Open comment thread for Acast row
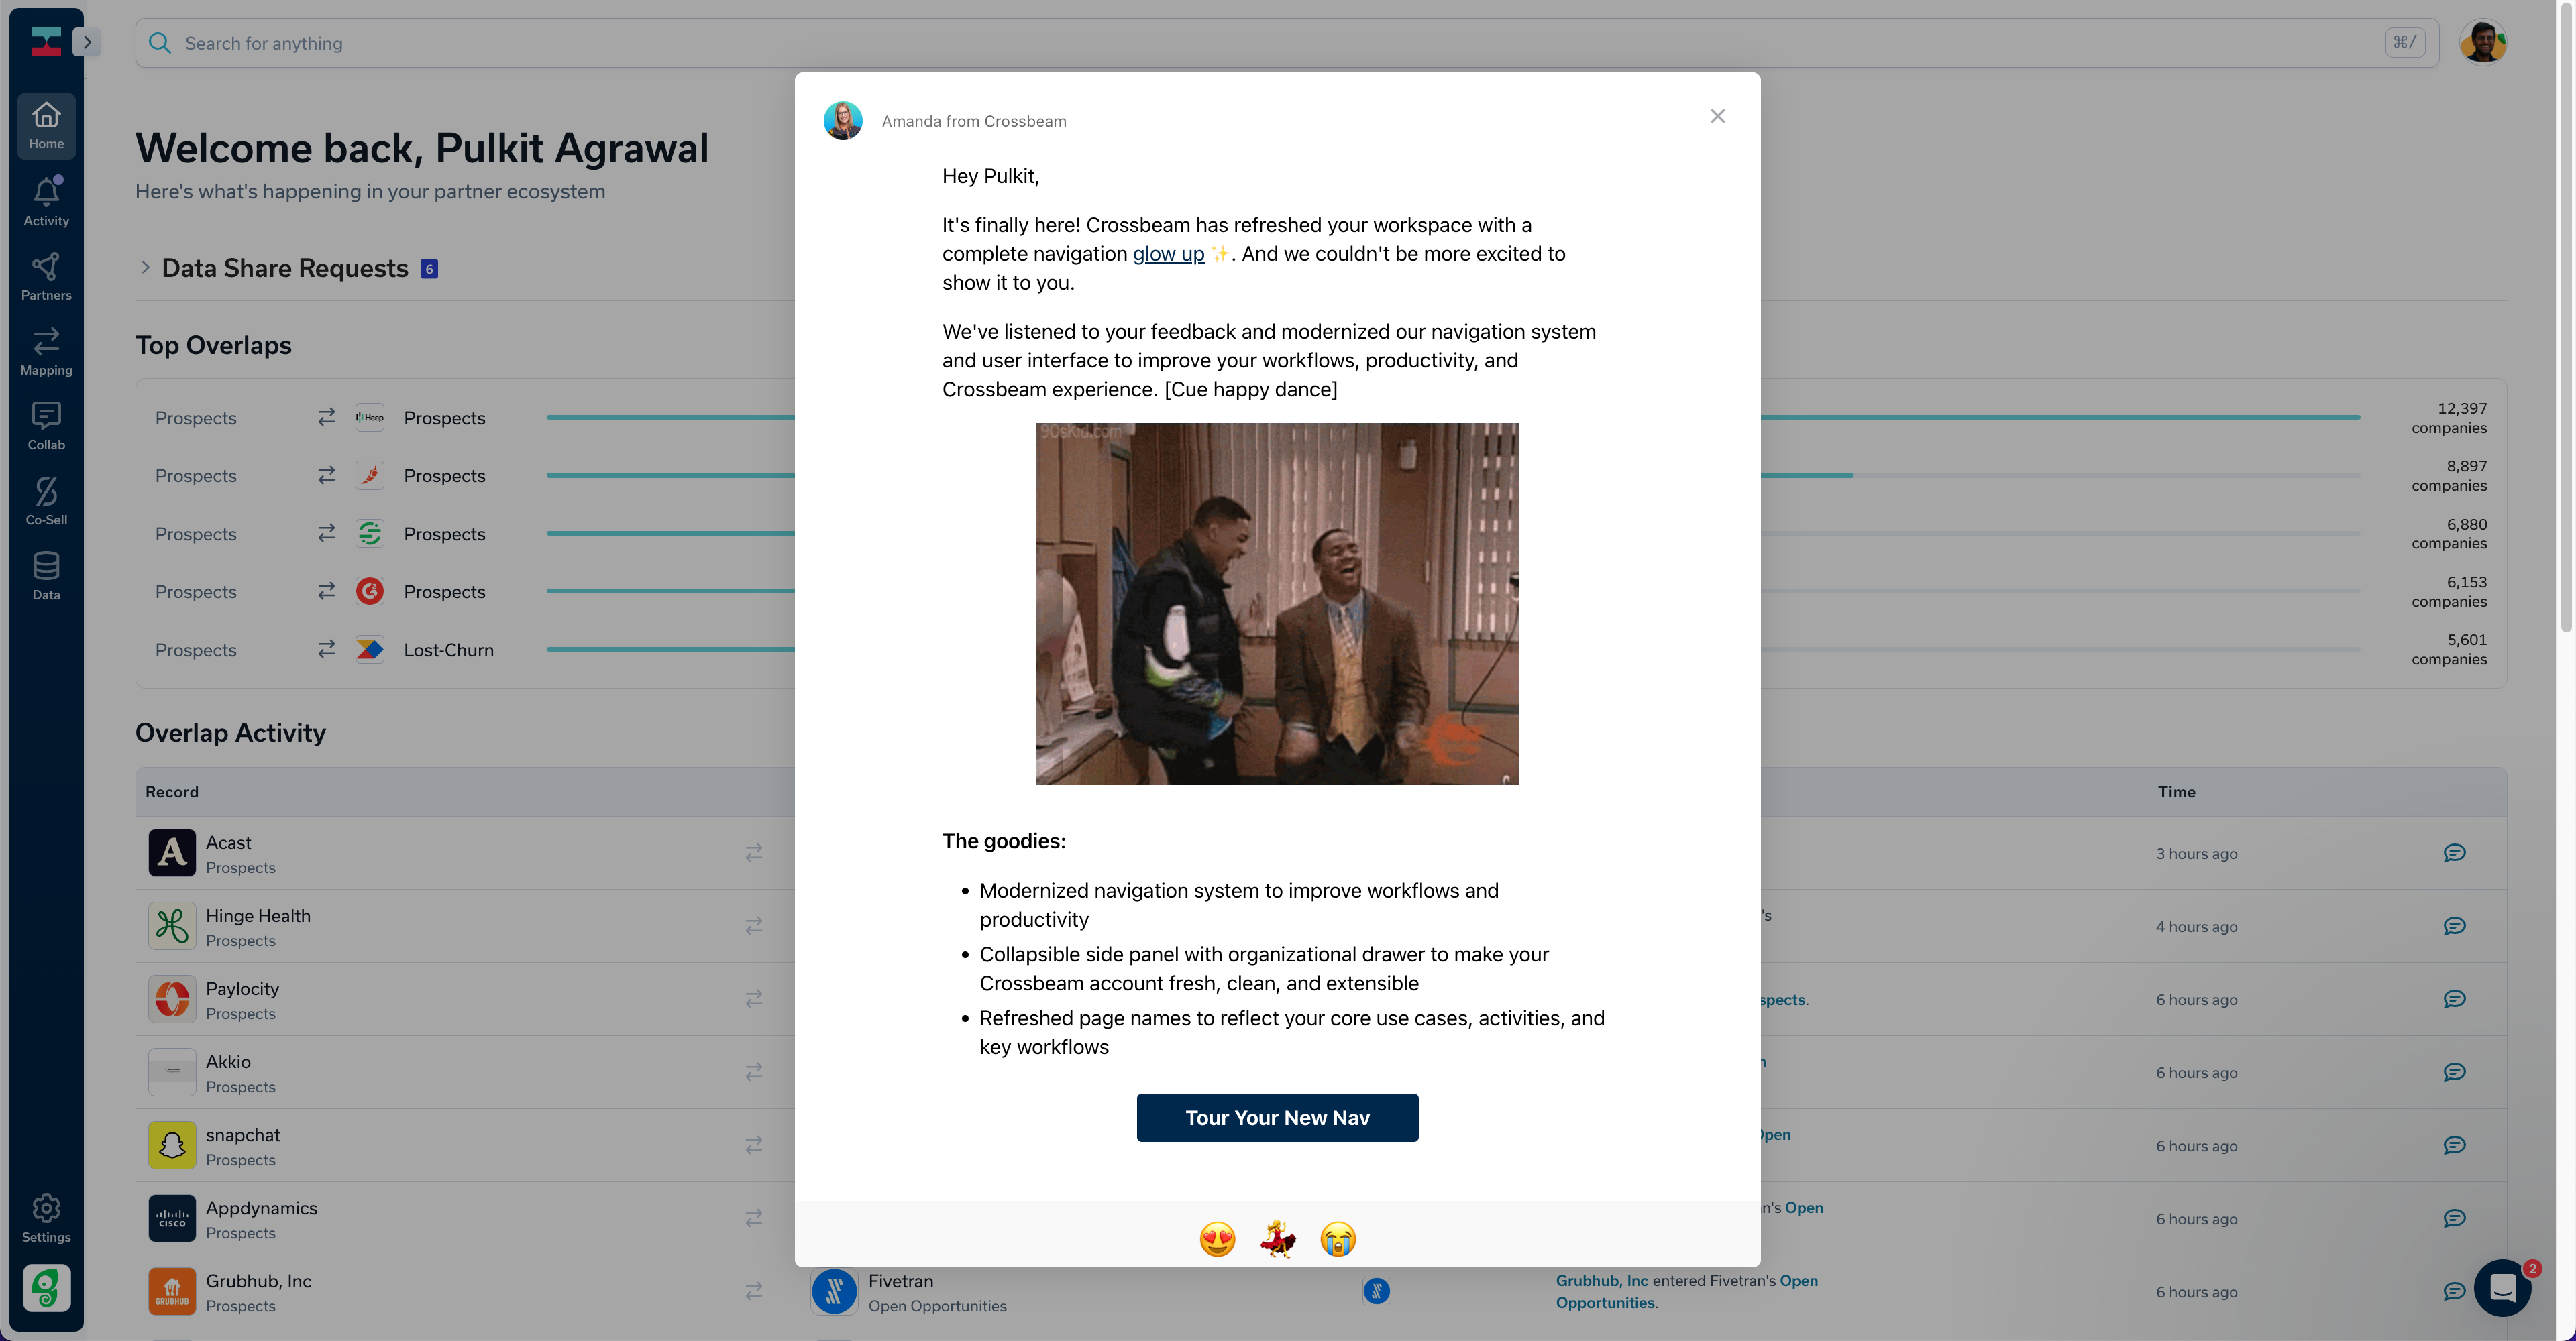 (2454, 852)
